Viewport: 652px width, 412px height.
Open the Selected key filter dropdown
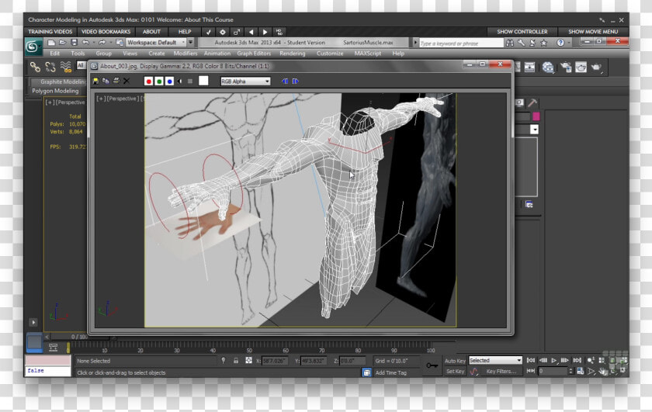point(495,361)
